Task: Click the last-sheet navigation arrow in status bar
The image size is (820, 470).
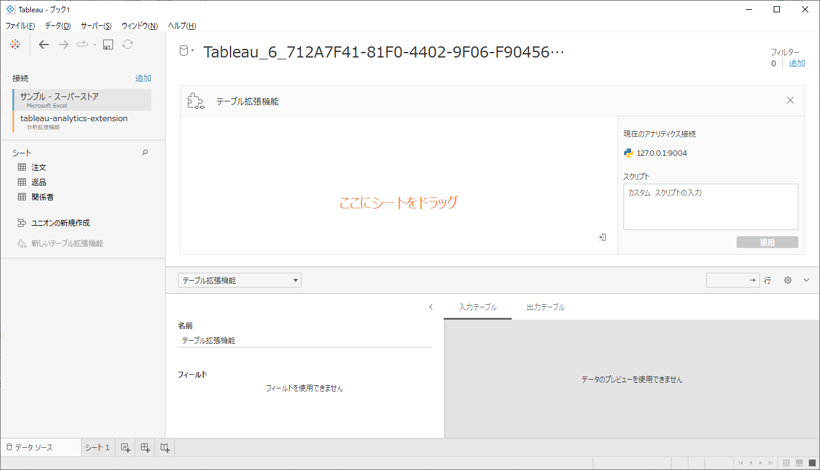Action: coord(771,463)
